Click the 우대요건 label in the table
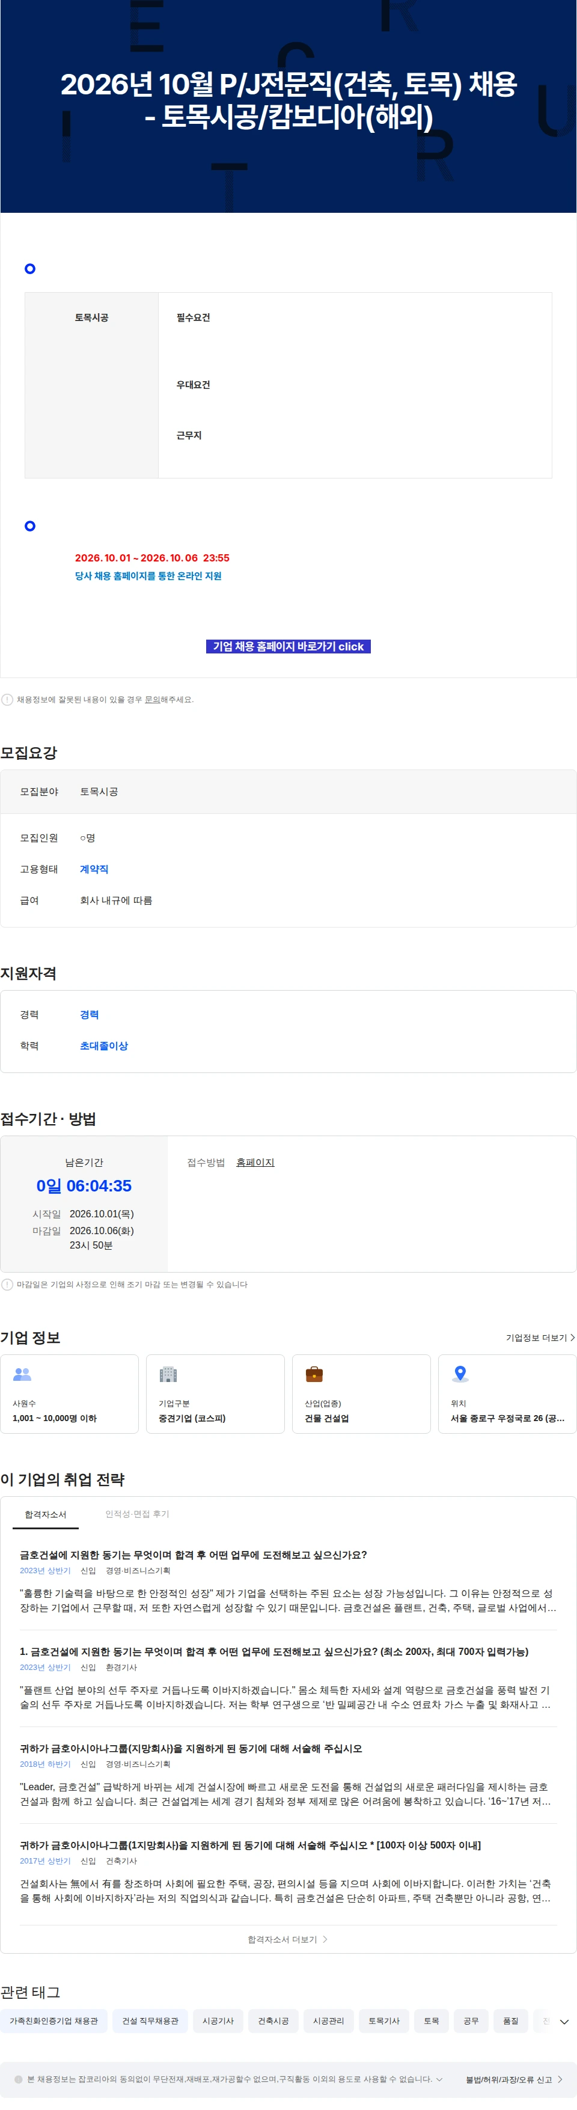This screenshot has height=2110, width=577. click(x=193, y=385)
